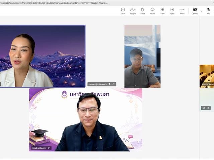
Task: Click the pin icon next to sarawut juntarakam
Action: pos(114,84)
